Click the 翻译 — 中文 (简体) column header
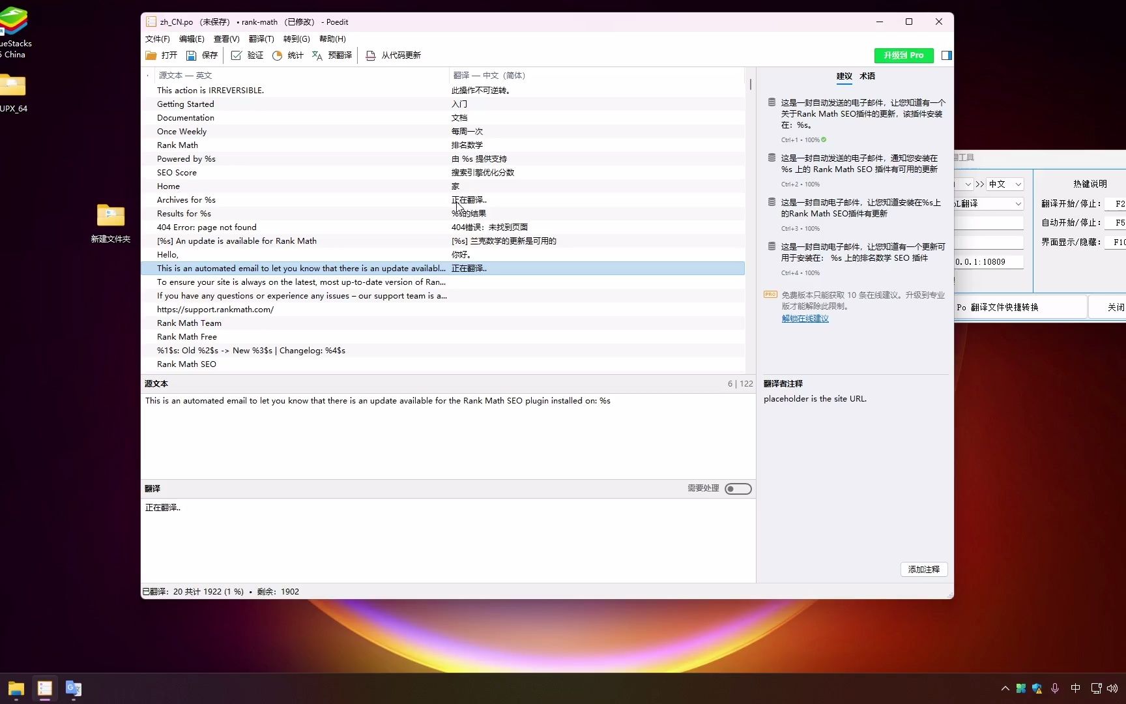1126x704 pixels. click(x=596, y=76)
